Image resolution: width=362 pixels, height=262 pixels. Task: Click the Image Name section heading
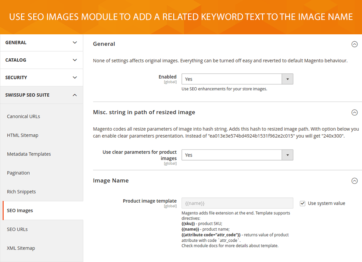(x=111, y=180)
